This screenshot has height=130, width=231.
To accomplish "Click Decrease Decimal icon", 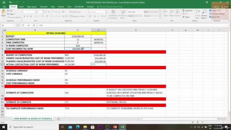I will [105, 16].
